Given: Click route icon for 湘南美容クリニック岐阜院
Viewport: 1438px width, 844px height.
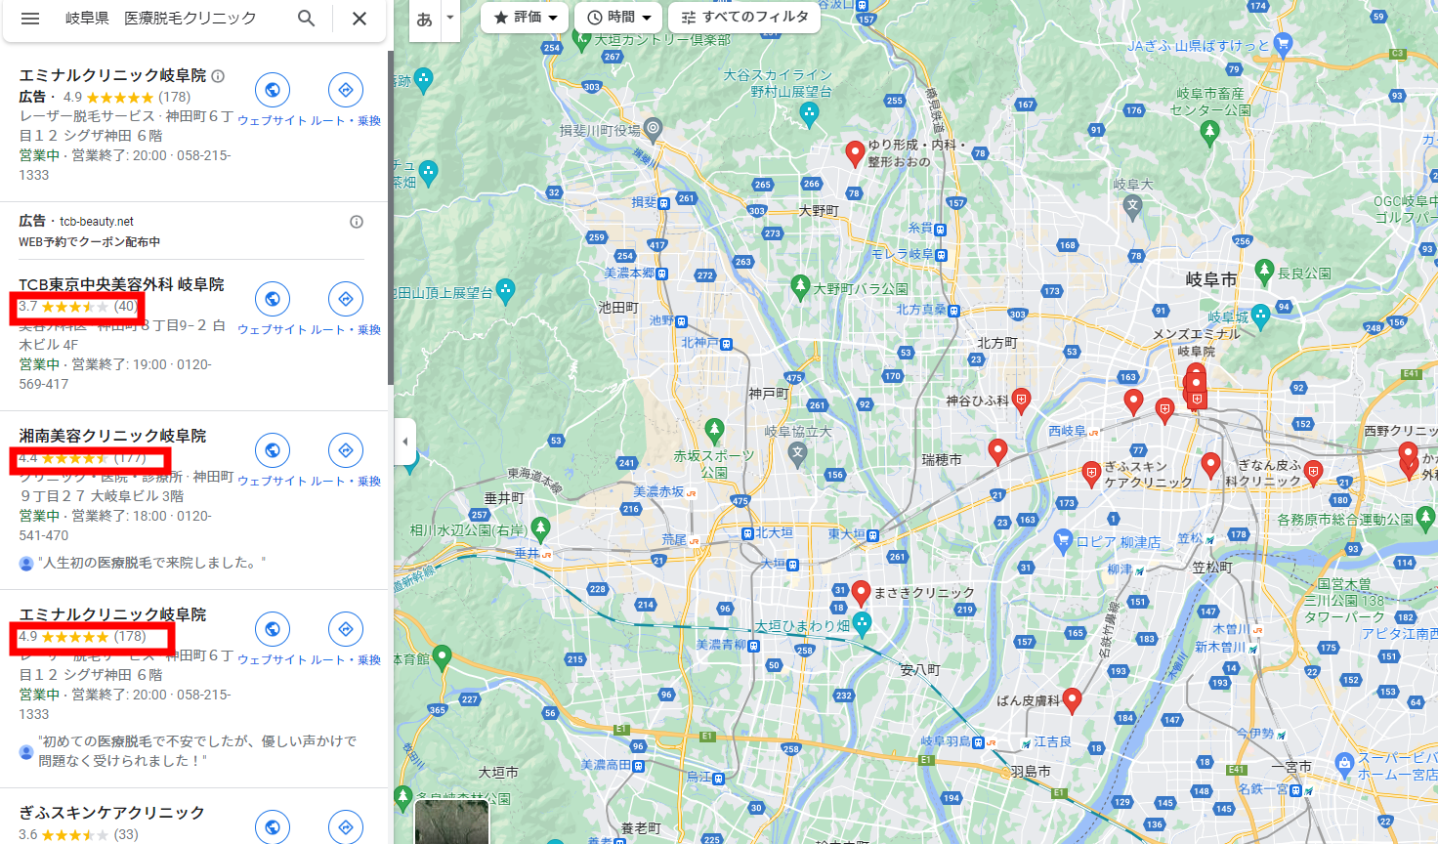Looking at the screenshot, I should 346,450.
